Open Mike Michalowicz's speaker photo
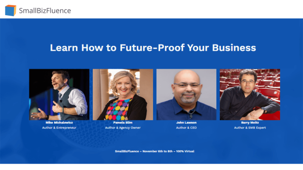 59,94
